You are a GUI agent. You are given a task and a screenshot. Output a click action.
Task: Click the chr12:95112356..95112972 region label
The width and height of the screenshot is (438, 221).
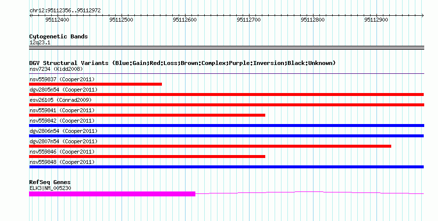65,10
